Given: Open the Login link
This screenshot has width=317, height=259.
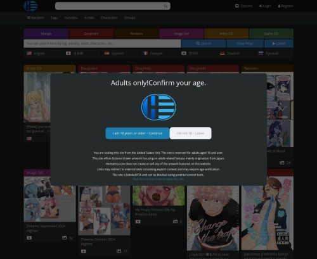Looking at the screenshot, I should click(265, 6).
